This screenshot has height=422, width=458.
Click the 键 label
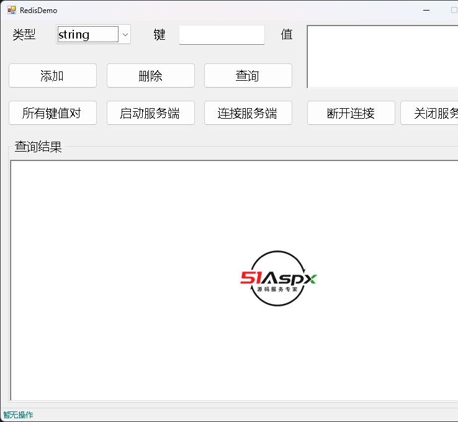point(159,35)
